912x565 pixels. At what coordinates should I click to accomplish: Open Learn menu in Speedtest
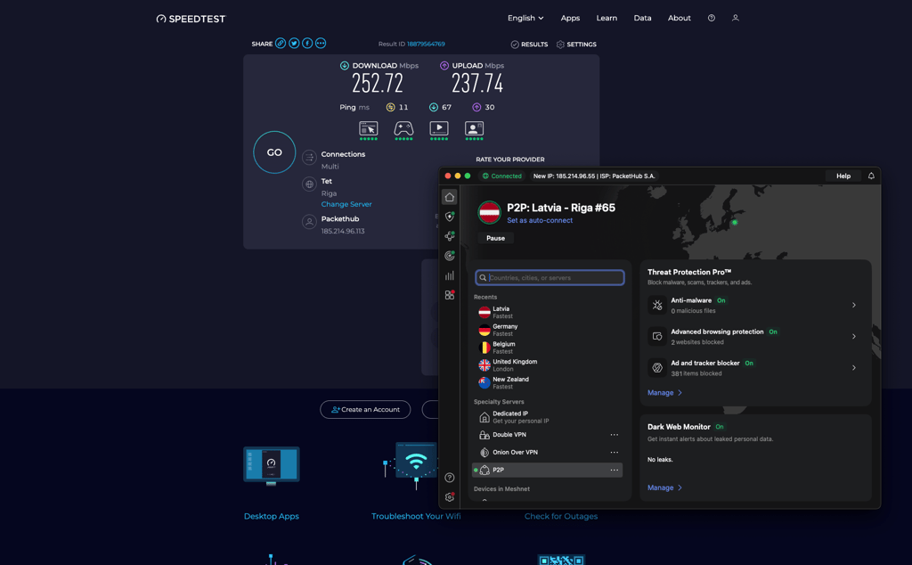coord(607,18)
